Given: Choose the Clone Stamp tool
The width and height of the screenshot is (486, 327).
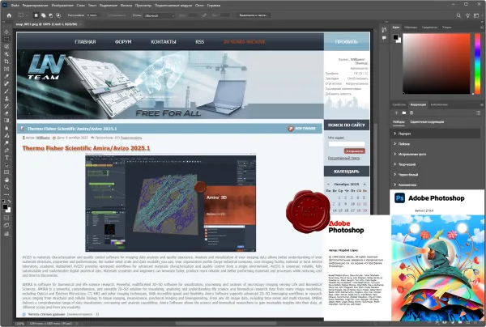Looking at the screenshot, I should 6,99.
